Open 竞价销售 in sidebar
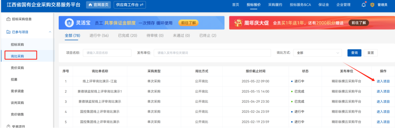The image size is (395, 128). (18, 114)
